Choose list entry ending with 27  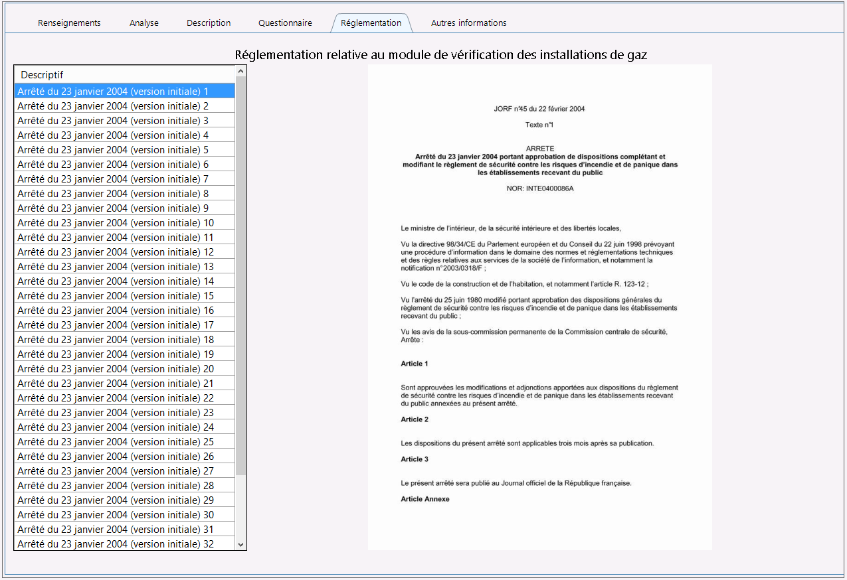[x=125, y=471]
